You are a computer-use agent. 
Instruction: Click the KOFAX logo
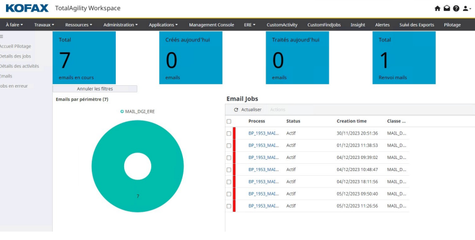tap(27, 8)
